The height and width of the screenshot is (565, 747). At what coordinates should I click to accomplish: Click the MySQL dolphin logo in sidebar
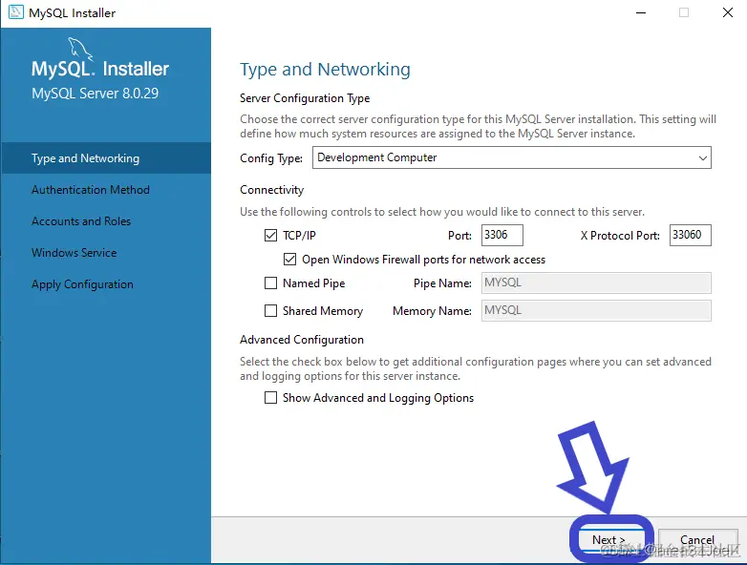pos(79,49)
